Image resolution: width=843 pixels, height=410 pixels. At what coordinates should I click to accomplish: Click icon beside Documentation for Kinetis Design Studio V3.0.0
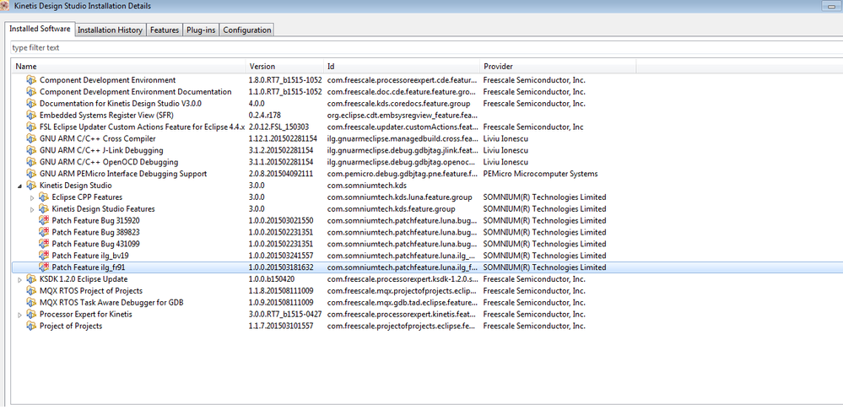[x=31, y=104]
